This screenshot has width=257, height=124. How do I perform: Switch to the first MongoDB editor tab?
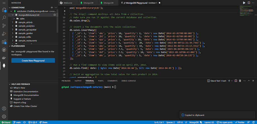pos(88,3)
